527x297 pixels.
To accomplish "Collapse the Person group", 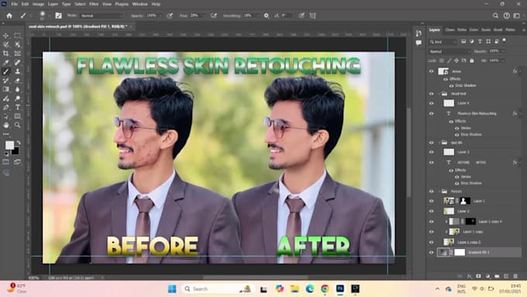I will (x=439, y=192).
